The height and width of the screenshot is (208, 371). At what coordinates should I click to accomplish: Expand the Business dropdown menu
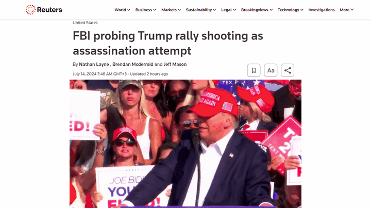click(146, 10)
